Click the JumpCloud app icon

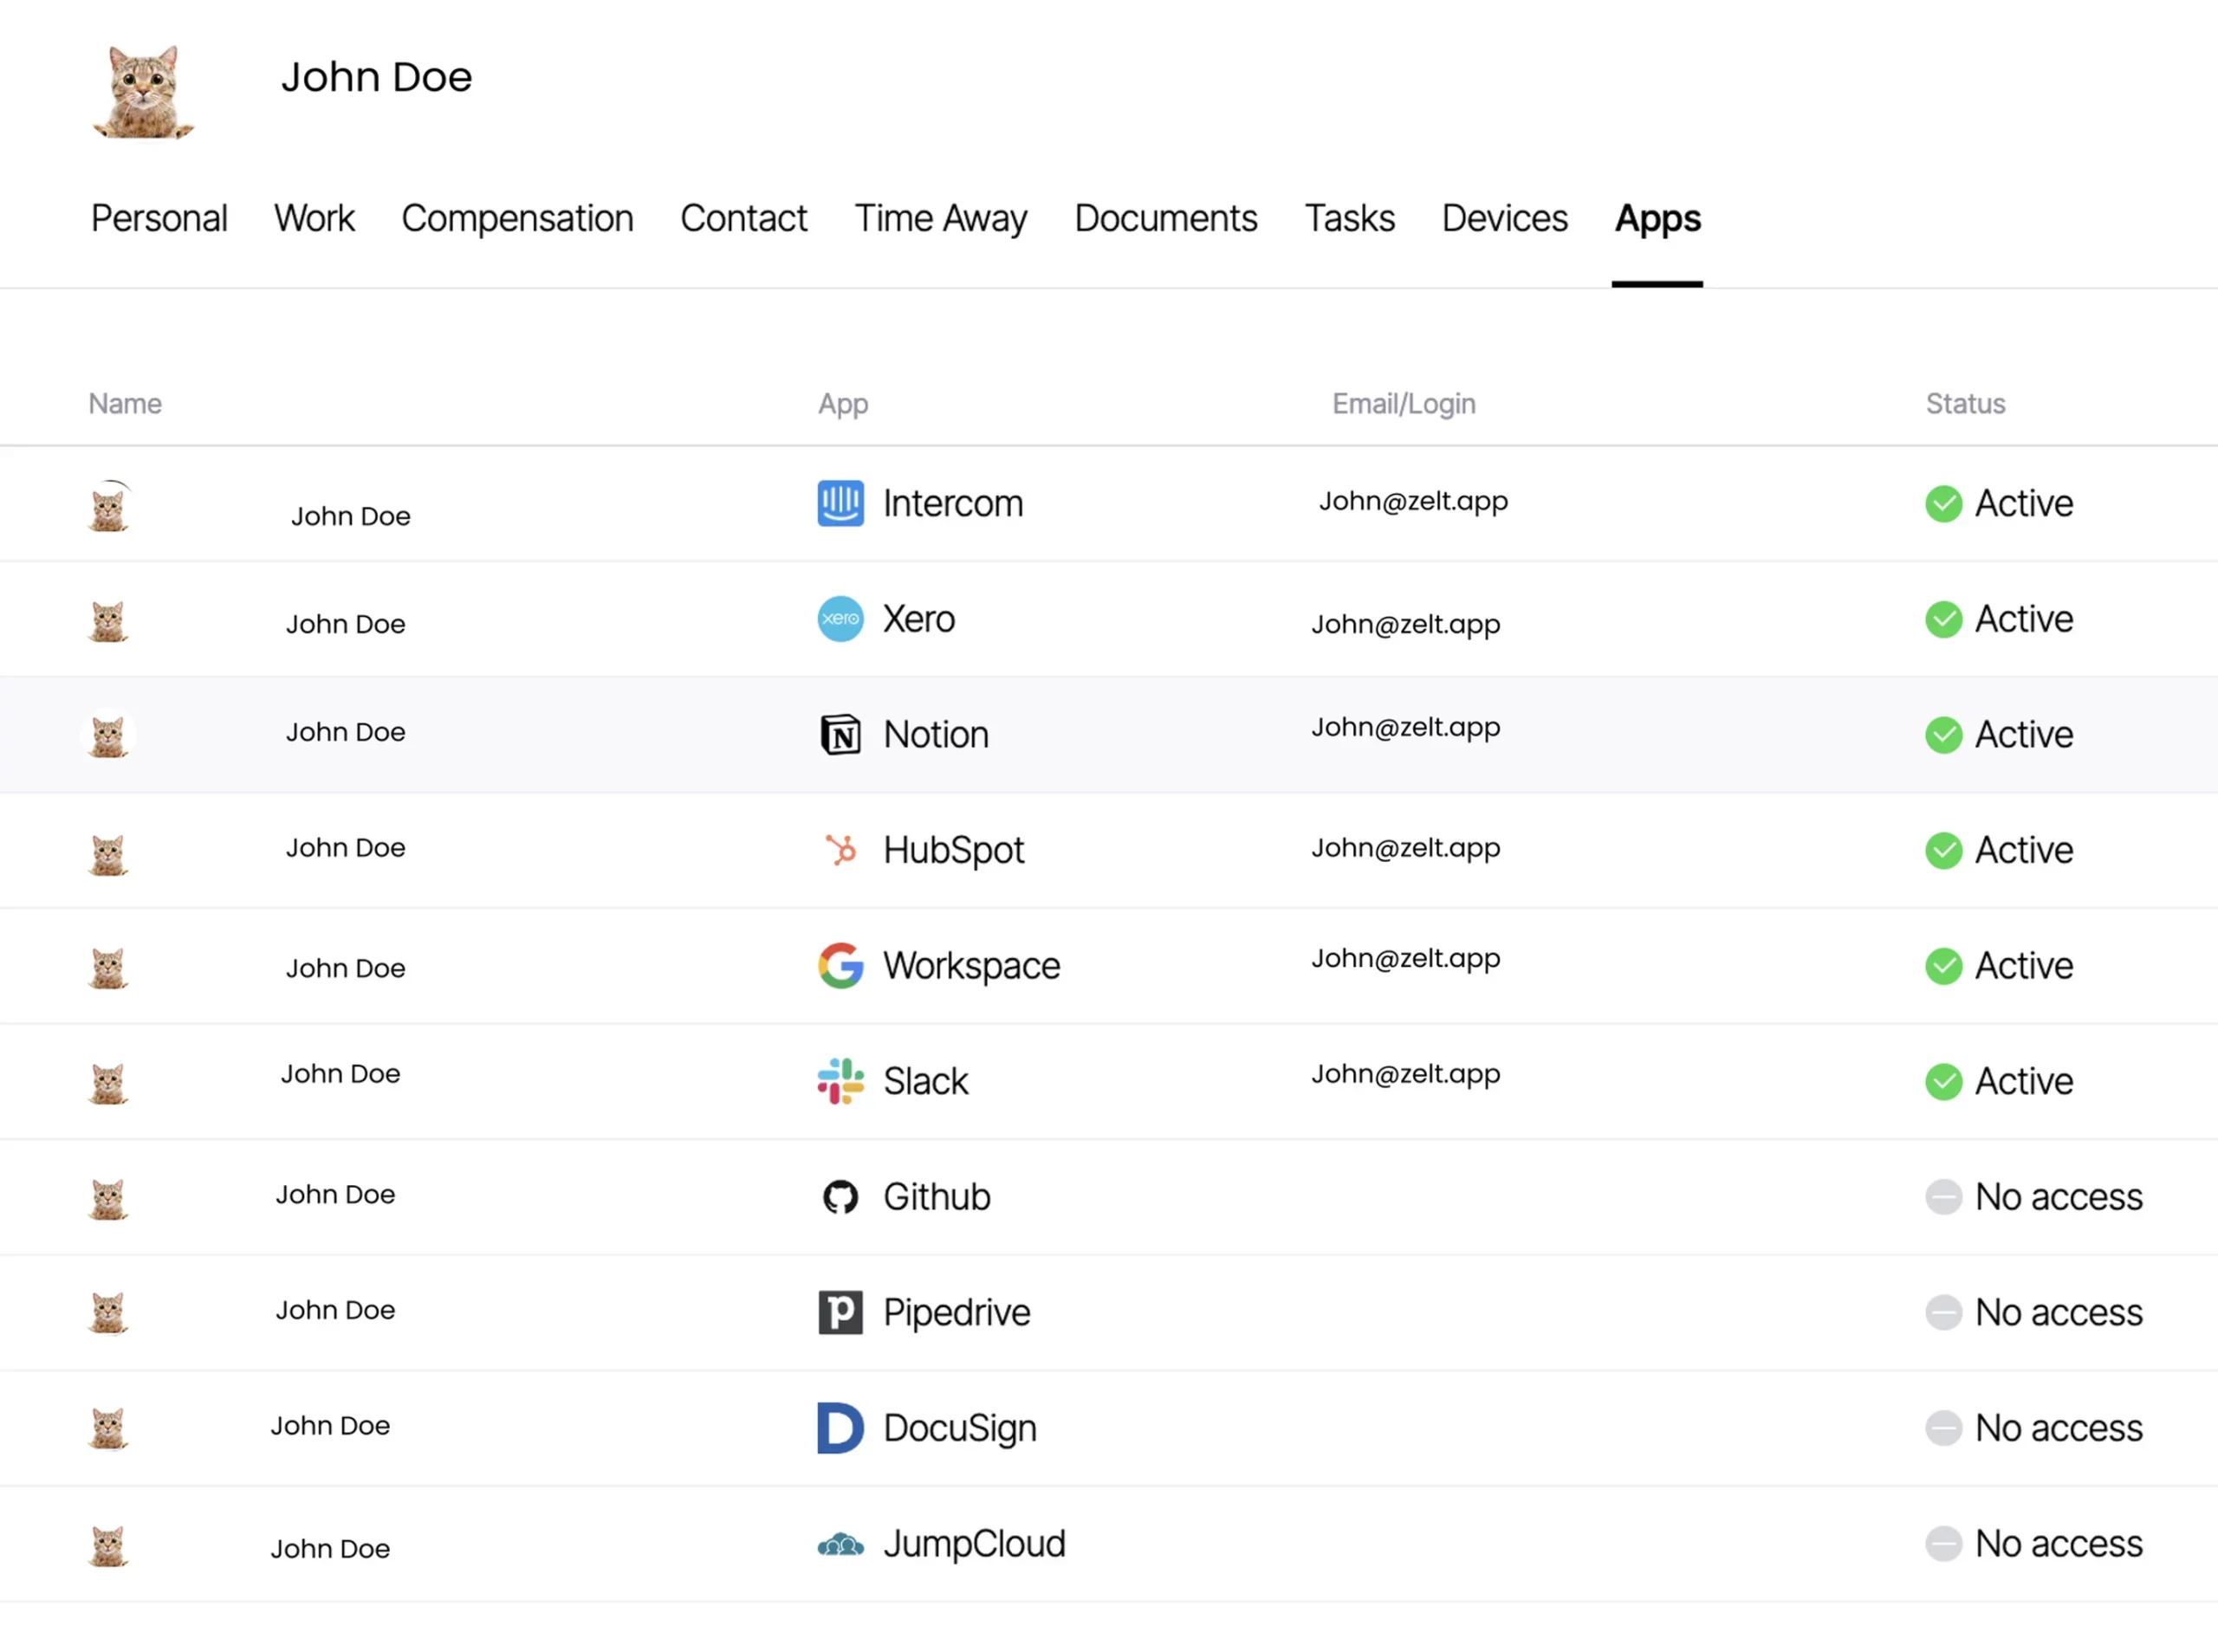pyautogui.click(x=840, y=1545)
